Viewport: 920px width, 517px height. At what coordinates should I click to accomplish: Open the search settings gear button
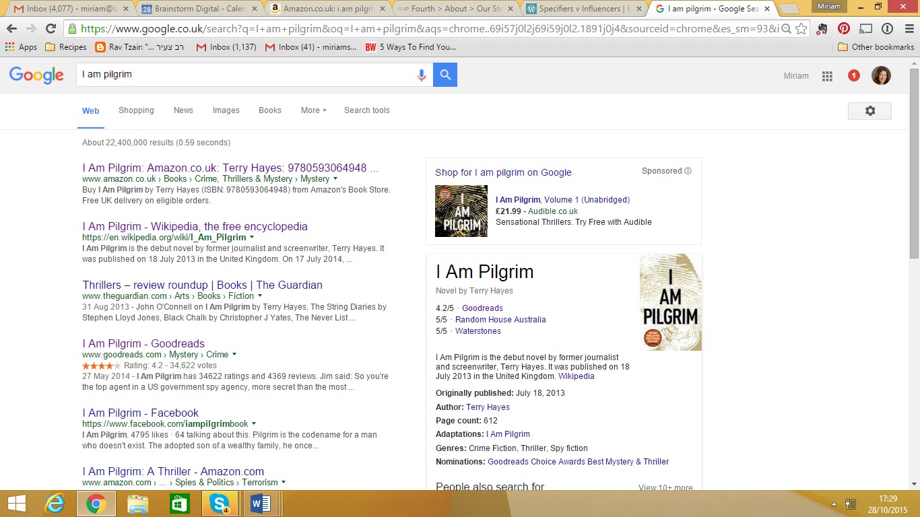coord(869,111)
